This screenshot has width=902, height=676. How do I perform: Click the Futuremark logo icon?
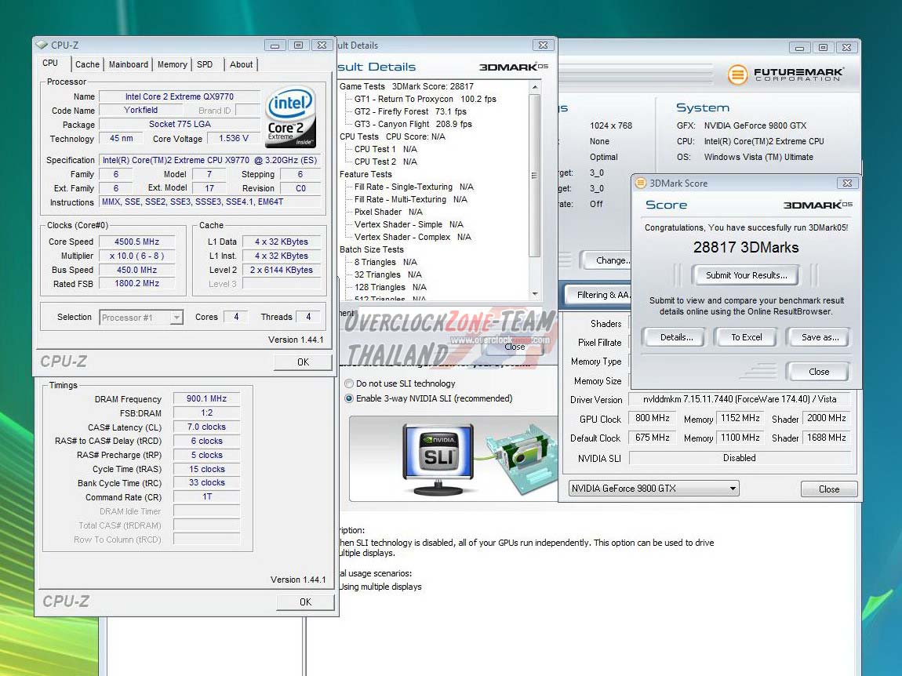pos(737,75)
